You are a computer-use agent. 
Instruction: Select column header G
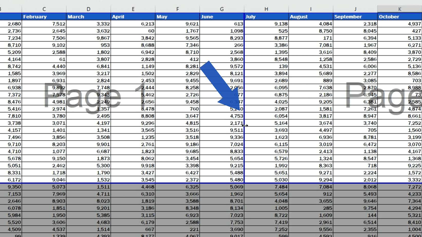click(221, 9)
